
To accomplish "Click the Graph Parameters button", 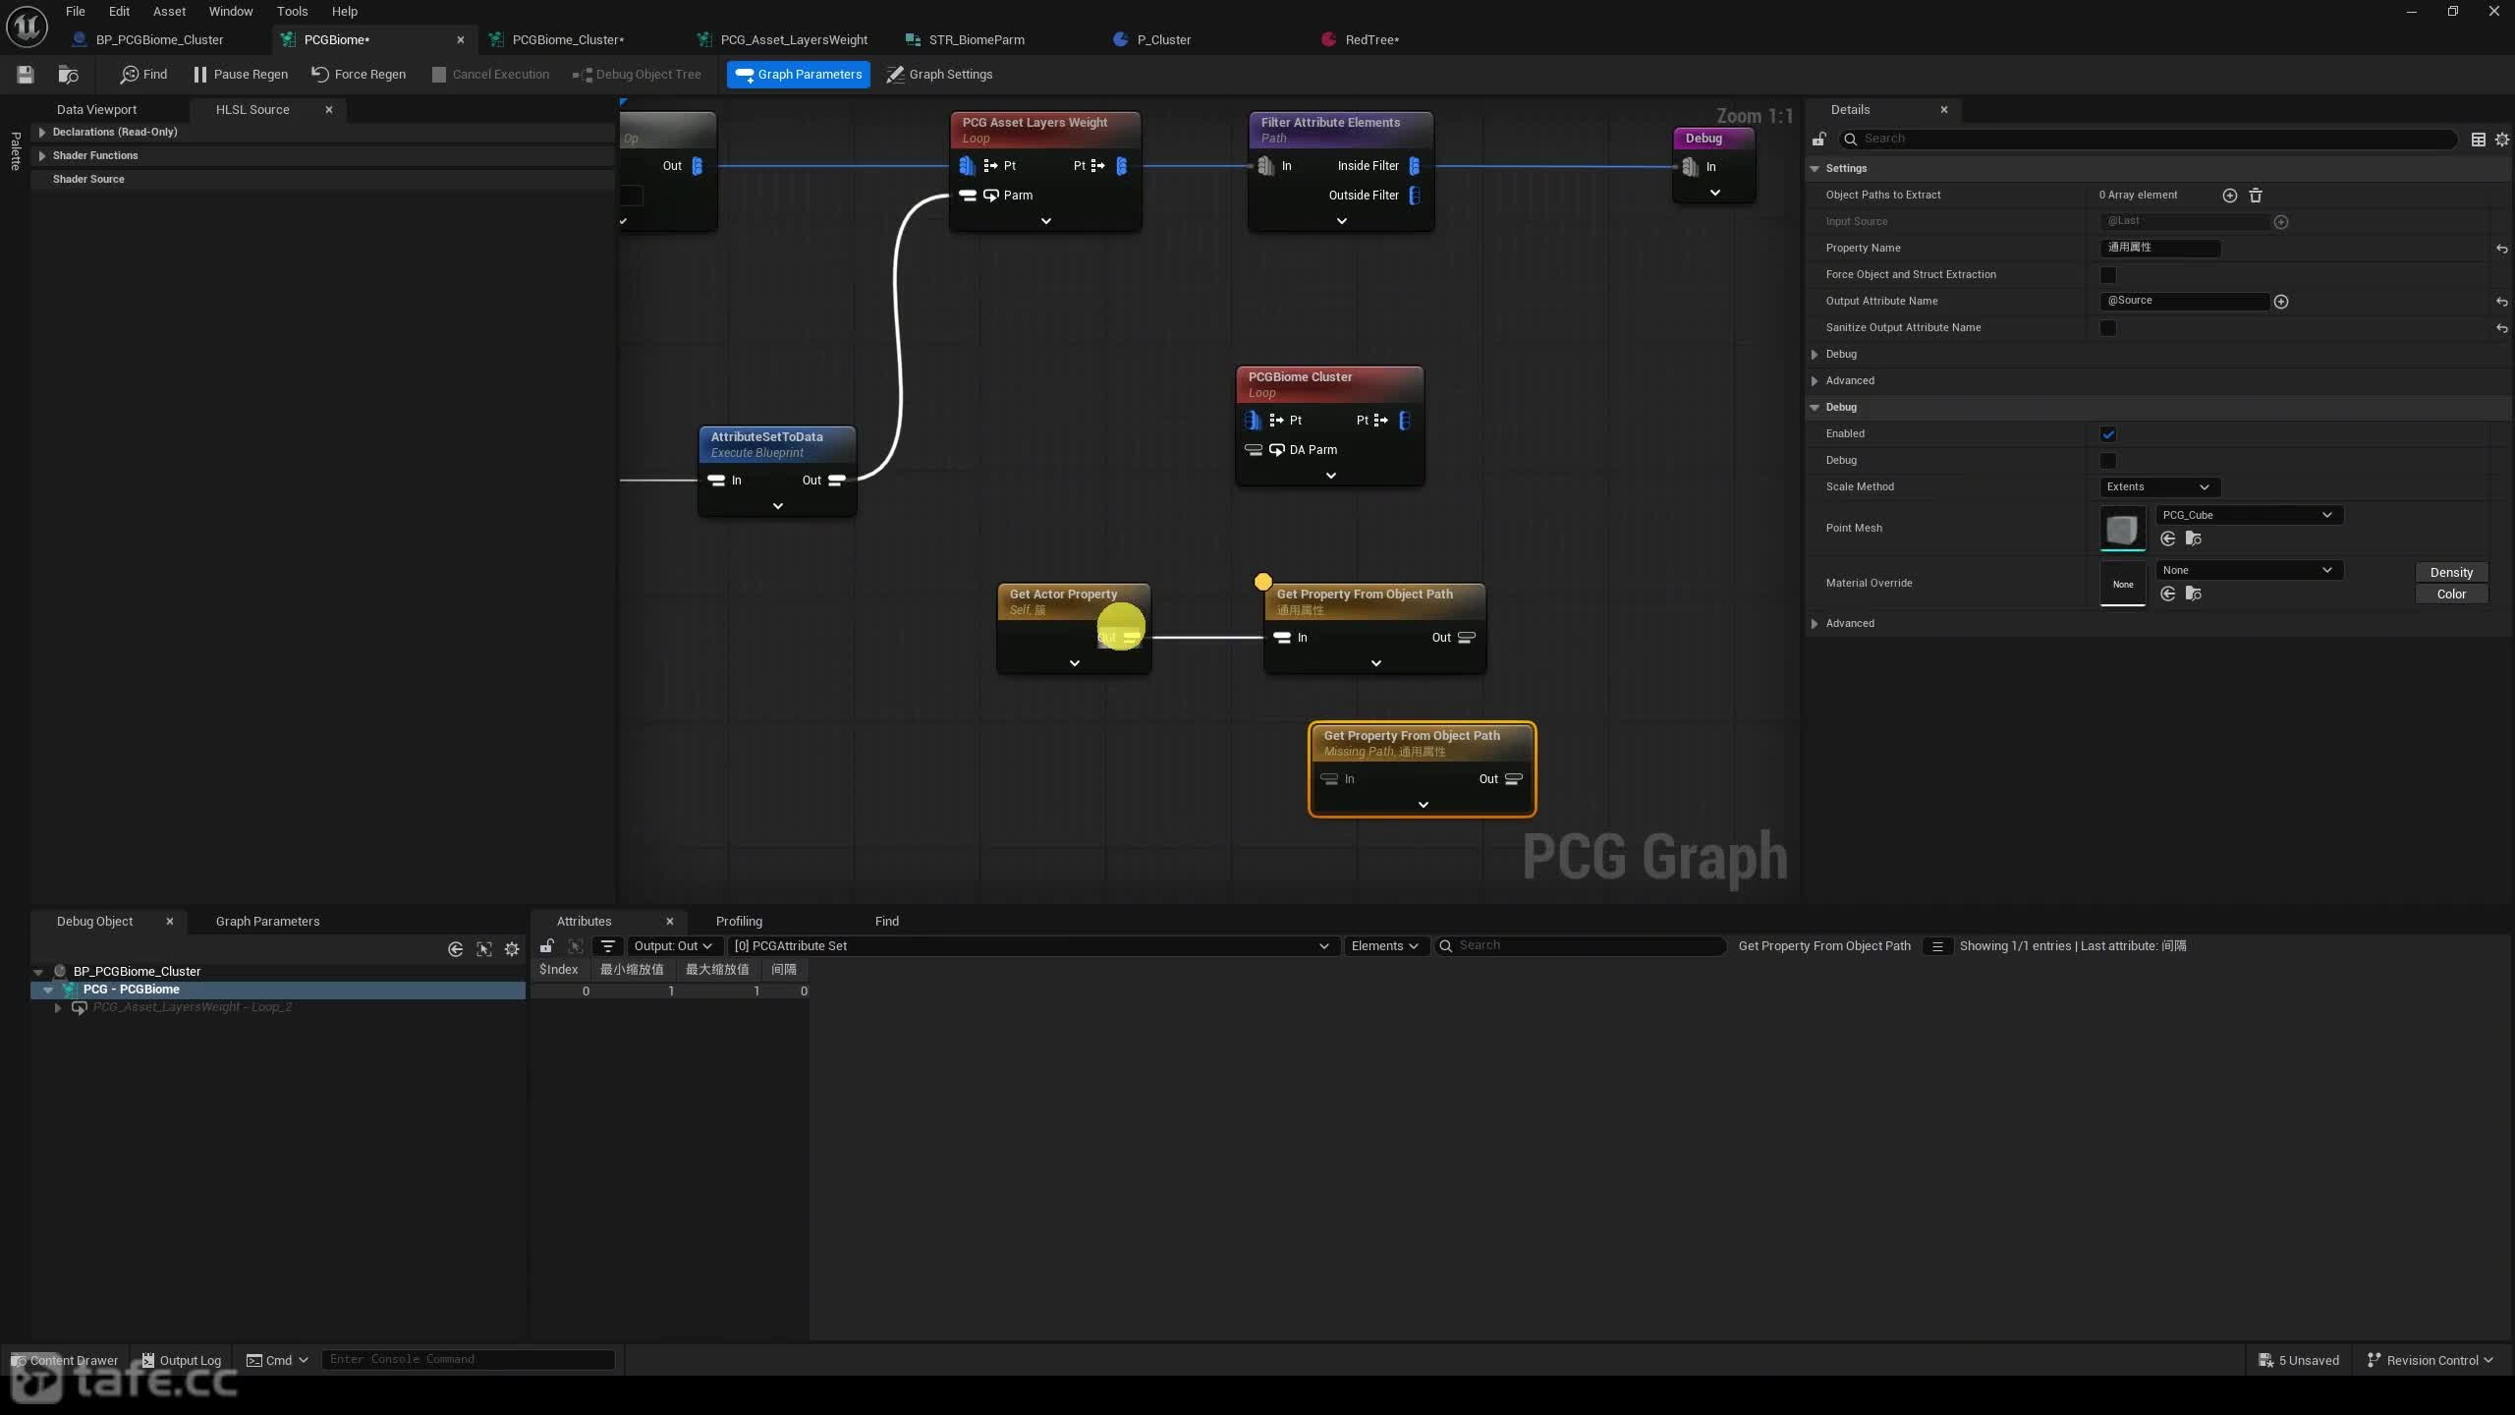I will coord(798,74).
